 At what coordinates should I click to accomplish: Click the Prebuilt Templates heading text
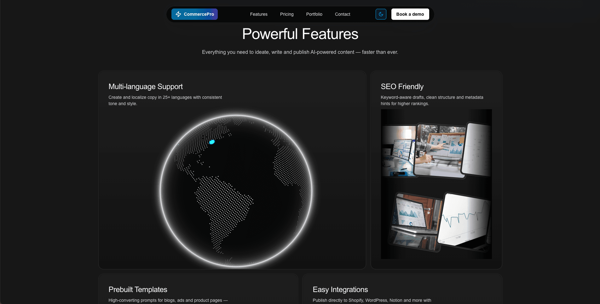[x=138, y=290]
